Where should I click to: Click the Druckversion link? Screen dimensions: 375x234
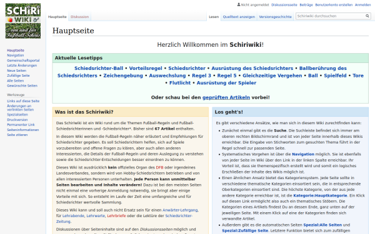coord(17,120)
